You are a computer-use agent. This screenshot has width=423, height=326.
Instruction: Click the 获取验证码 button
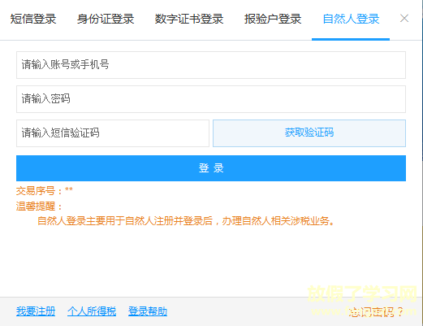pyautogui.click(x=309, y=133)
